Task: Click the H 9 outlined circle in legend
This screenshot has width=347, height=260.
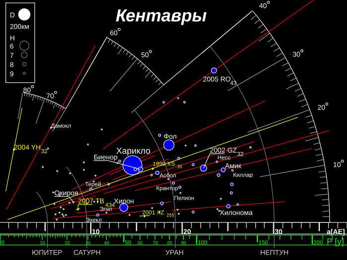Action: (x=24, y=73)
